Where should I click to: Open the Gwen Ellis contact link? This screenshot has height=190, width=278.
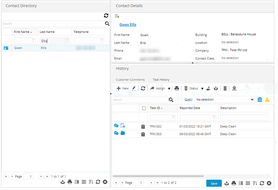tap(128, 25)
